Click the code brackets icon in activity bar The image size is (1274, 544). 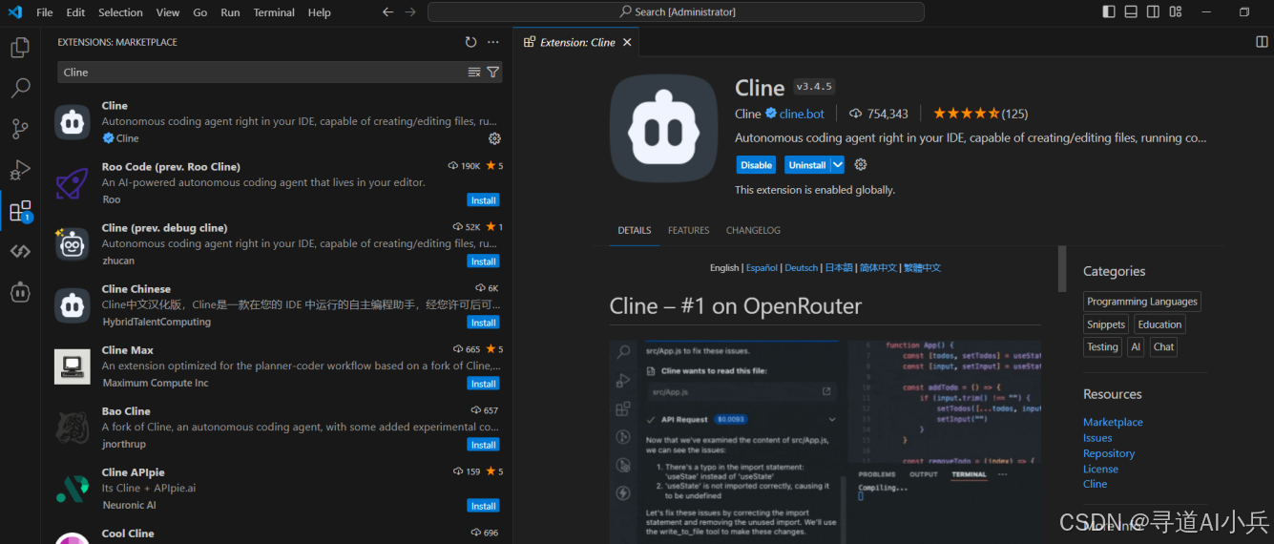click(x=20, y=251)
